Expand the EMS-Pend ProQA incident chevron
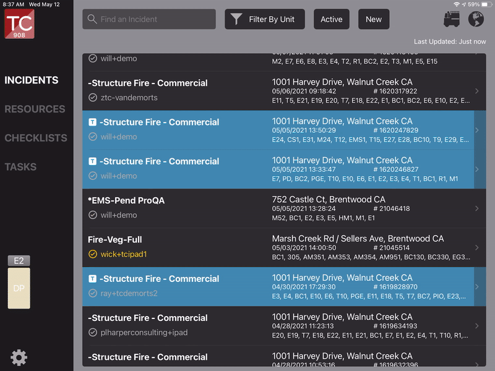The image size is (495, 371). click(476, 208)
